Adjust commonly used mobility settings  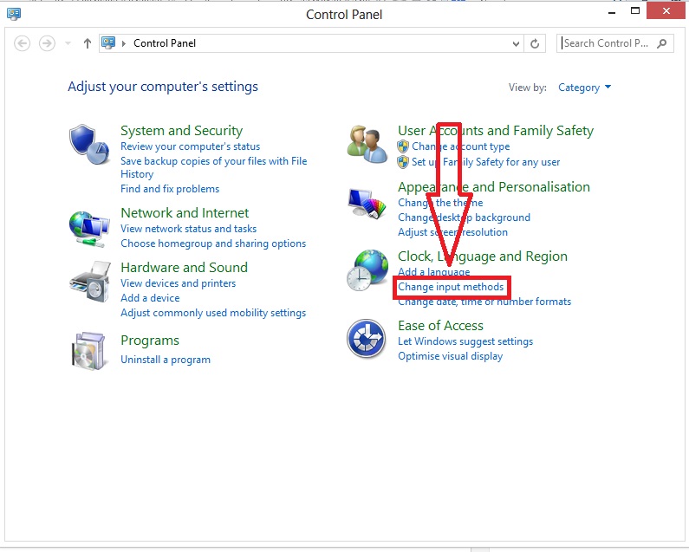(213, 313)
